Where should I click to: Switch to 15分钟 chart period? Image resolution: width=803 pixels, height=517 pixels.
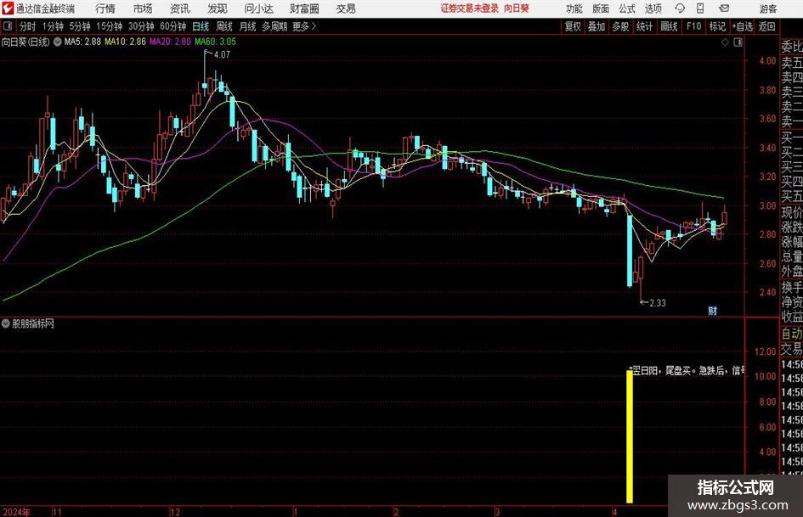coord(109,26)
